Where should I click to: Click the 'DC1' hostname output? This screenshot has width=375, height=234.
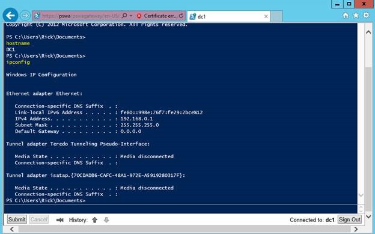point(11,49)
